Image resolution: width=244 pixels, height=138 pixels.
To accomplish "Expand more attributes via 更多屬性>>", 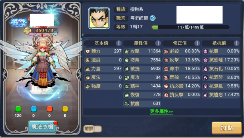I will pos(161,111).
